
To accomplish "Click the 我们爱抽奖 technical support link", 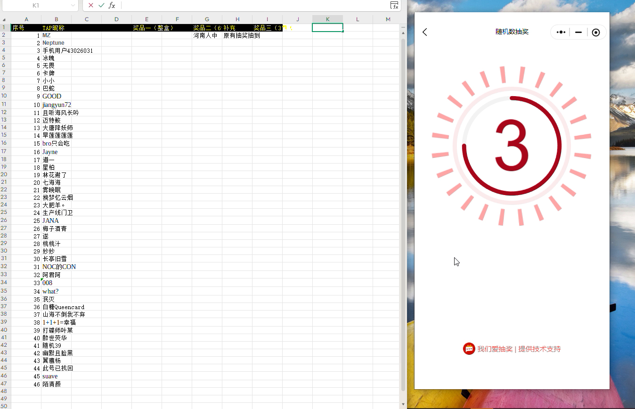I will point(519,349).
